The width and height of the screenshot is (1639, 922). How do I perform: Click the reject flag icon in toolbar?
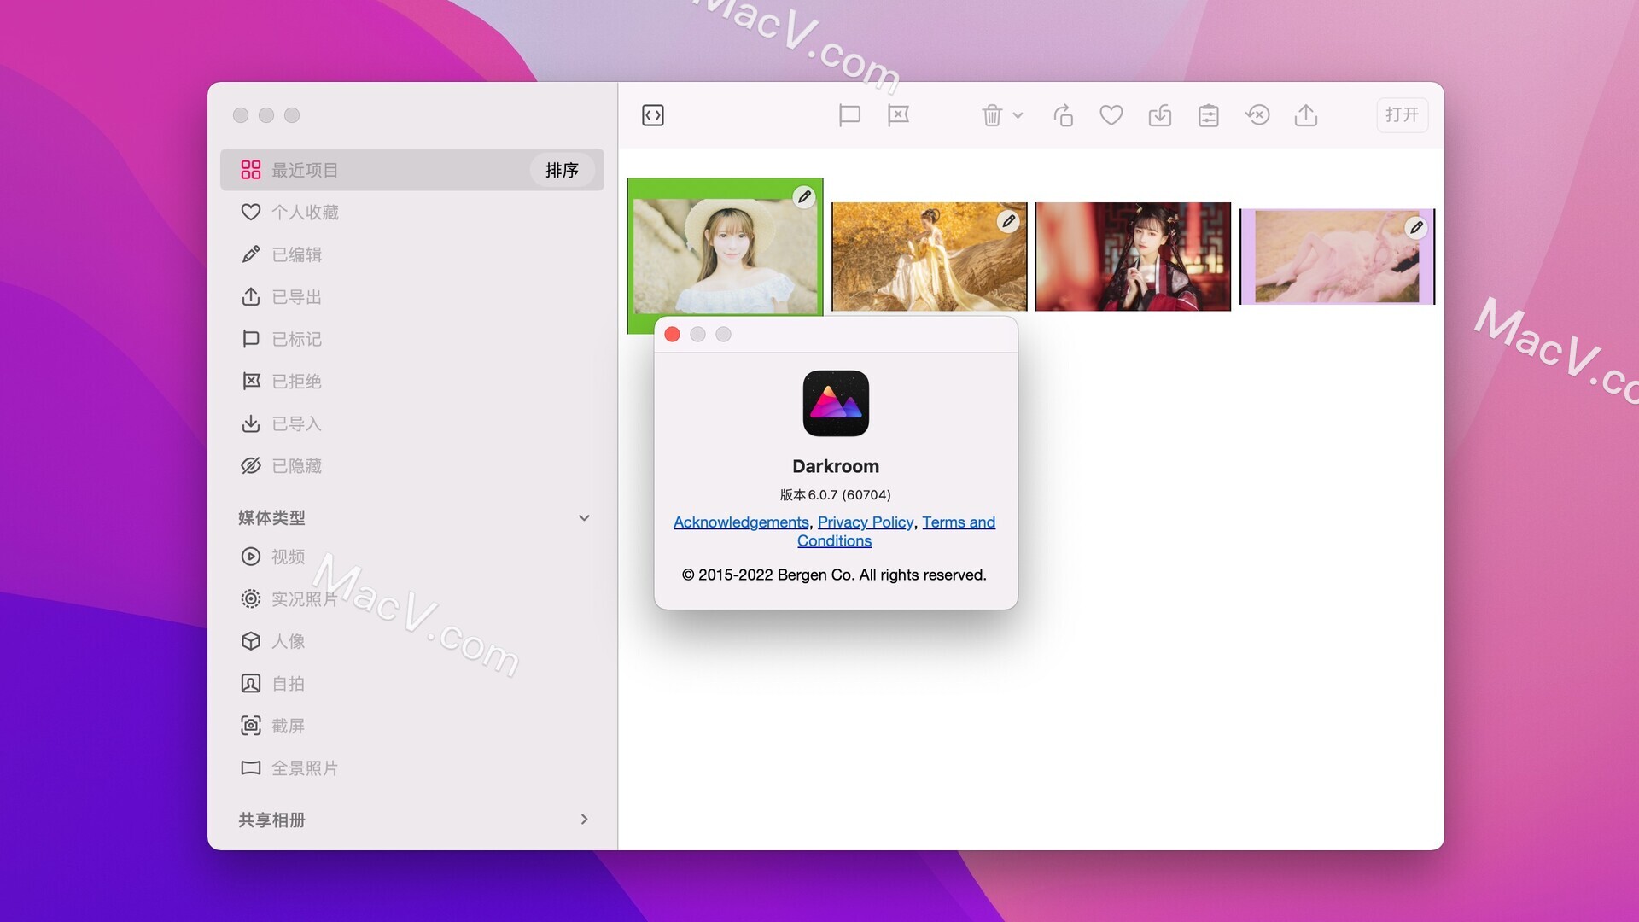(x=898, y=115)
